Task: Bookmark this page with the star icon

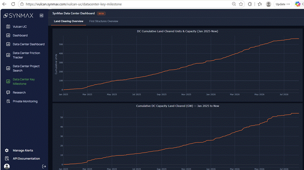Action: (x=241, y=4)
